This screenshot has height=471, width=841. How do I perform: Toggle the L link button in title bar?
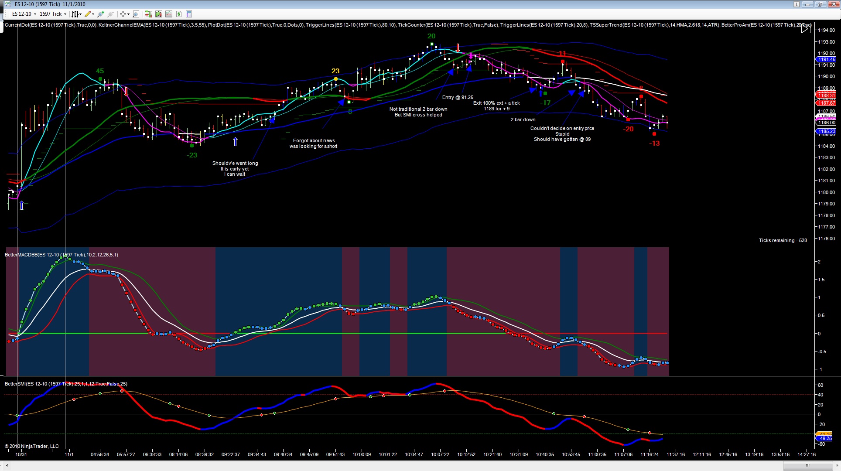(x=797, y=4)
